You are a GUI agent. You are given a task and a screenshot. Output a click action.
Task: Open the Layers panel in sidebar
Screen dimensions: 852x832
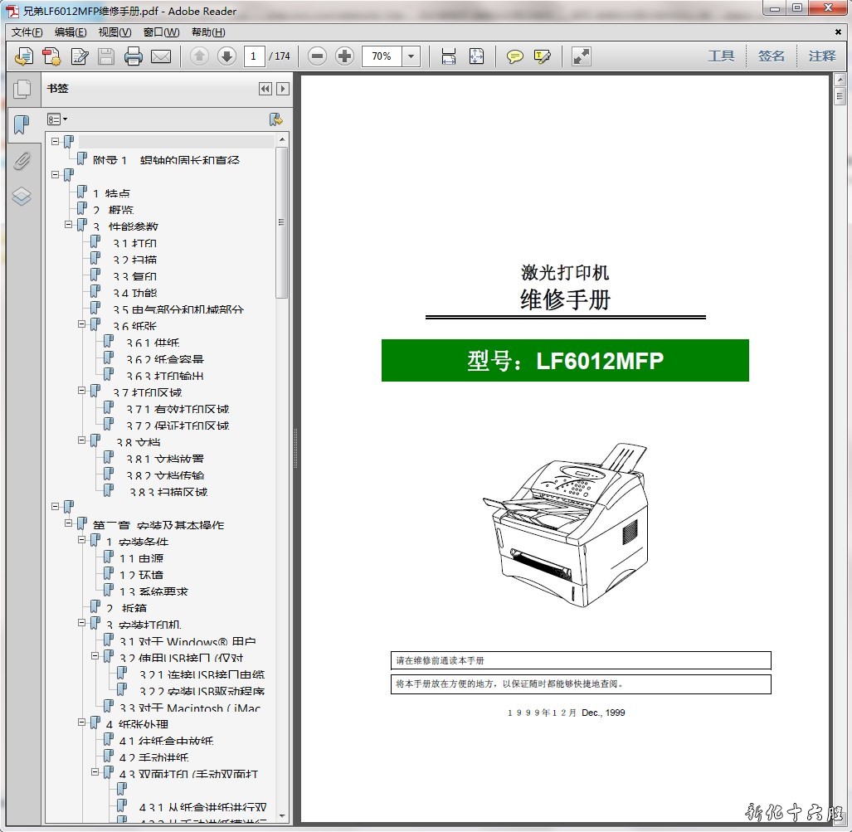pos(22,197)
